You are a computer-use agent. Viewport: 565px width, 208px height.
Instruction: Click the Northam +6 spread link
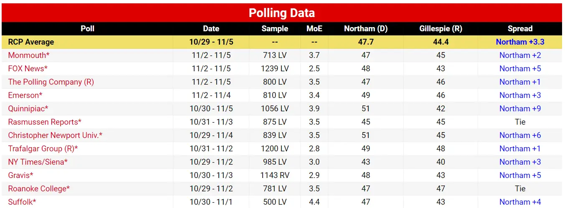point(520,135)
